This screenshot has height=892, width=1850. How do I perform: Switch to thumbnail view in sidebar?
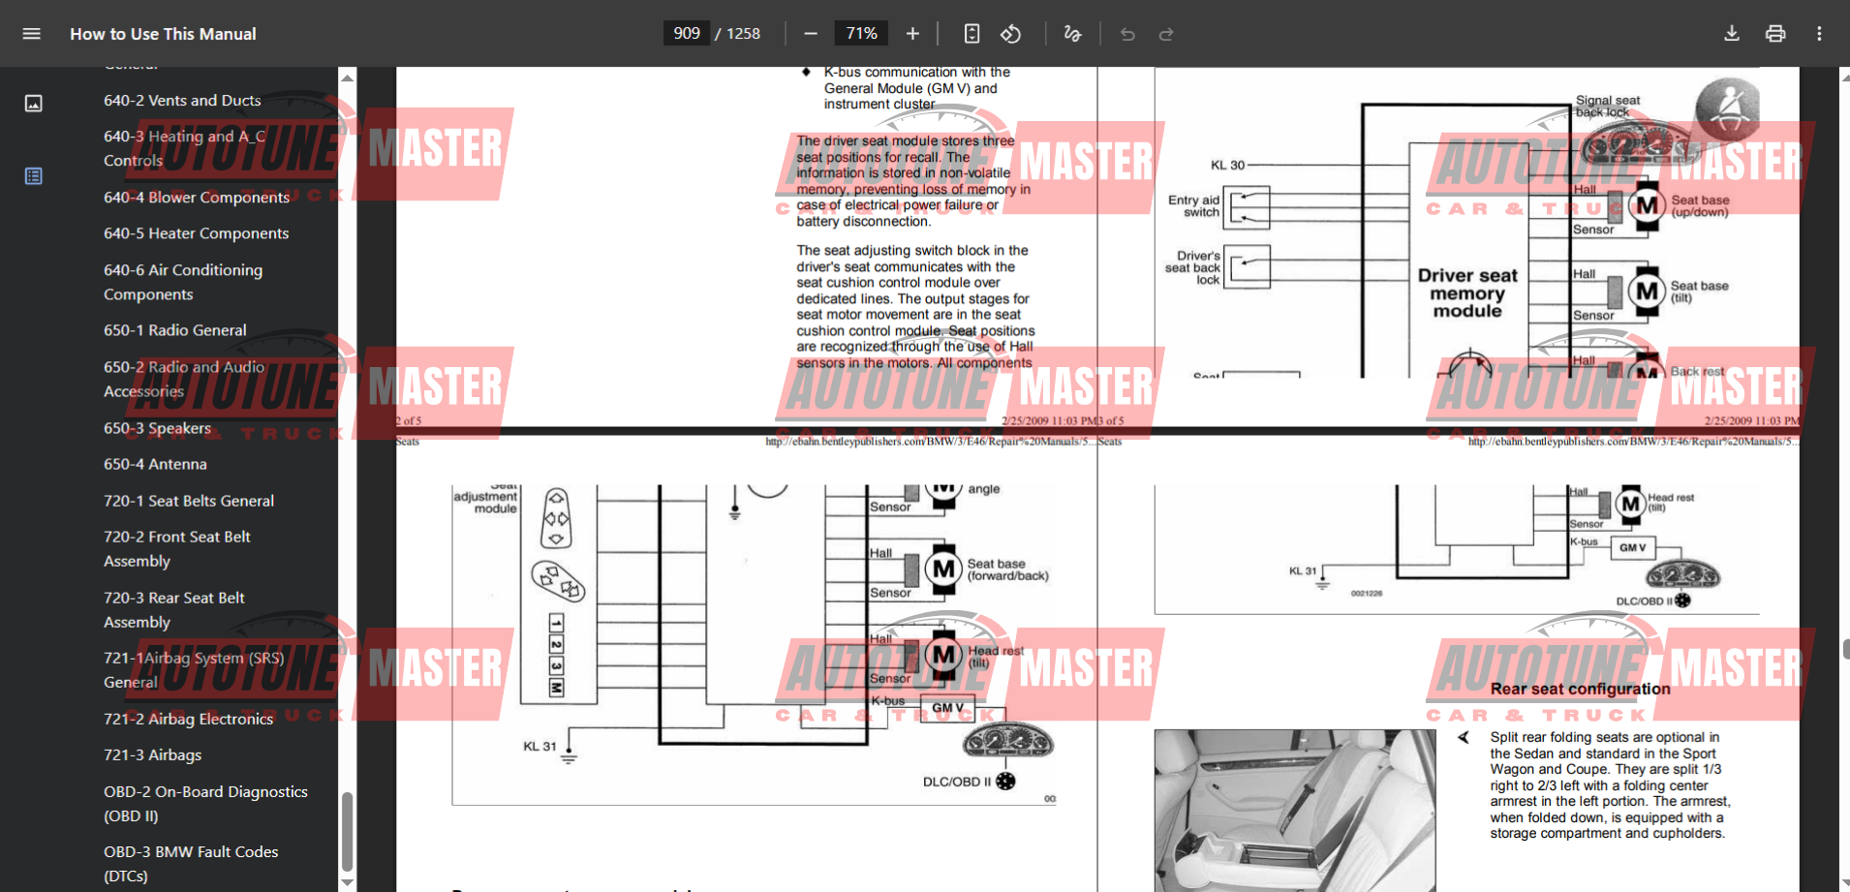tap(33, 104)
